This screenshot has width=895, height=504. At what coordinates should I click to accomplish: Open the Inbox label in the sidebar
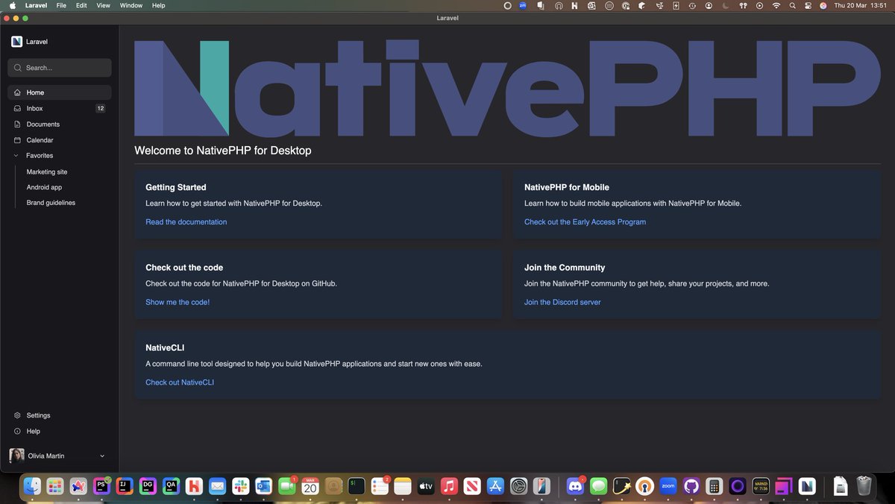pyautogui.click(x=34, y=108)
